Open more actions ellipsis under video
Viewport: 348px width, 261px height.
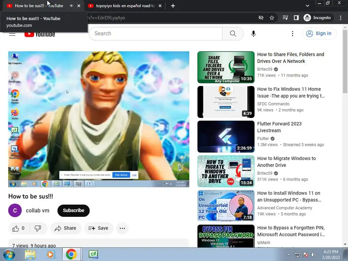click(122, 228)
